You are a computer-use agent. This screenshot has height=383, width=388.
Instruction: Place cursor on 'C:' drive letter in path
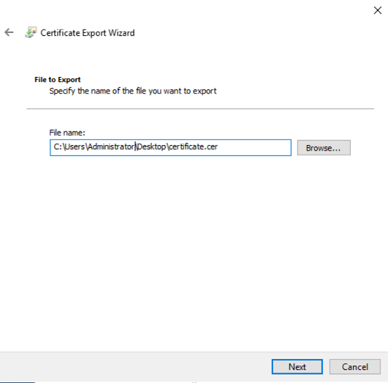[x=58, y=146]
